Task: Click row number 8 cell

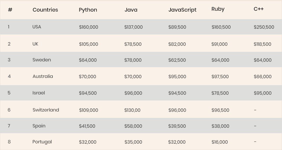Action: (x=9, y=142)
